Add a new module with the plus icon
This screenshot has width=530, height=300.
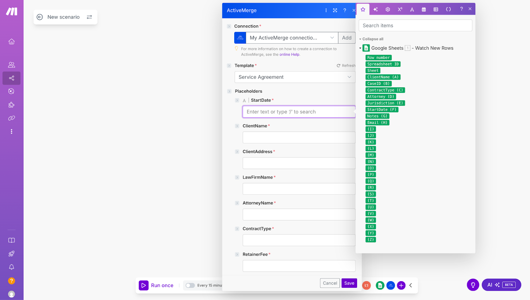tap(401, 285)
